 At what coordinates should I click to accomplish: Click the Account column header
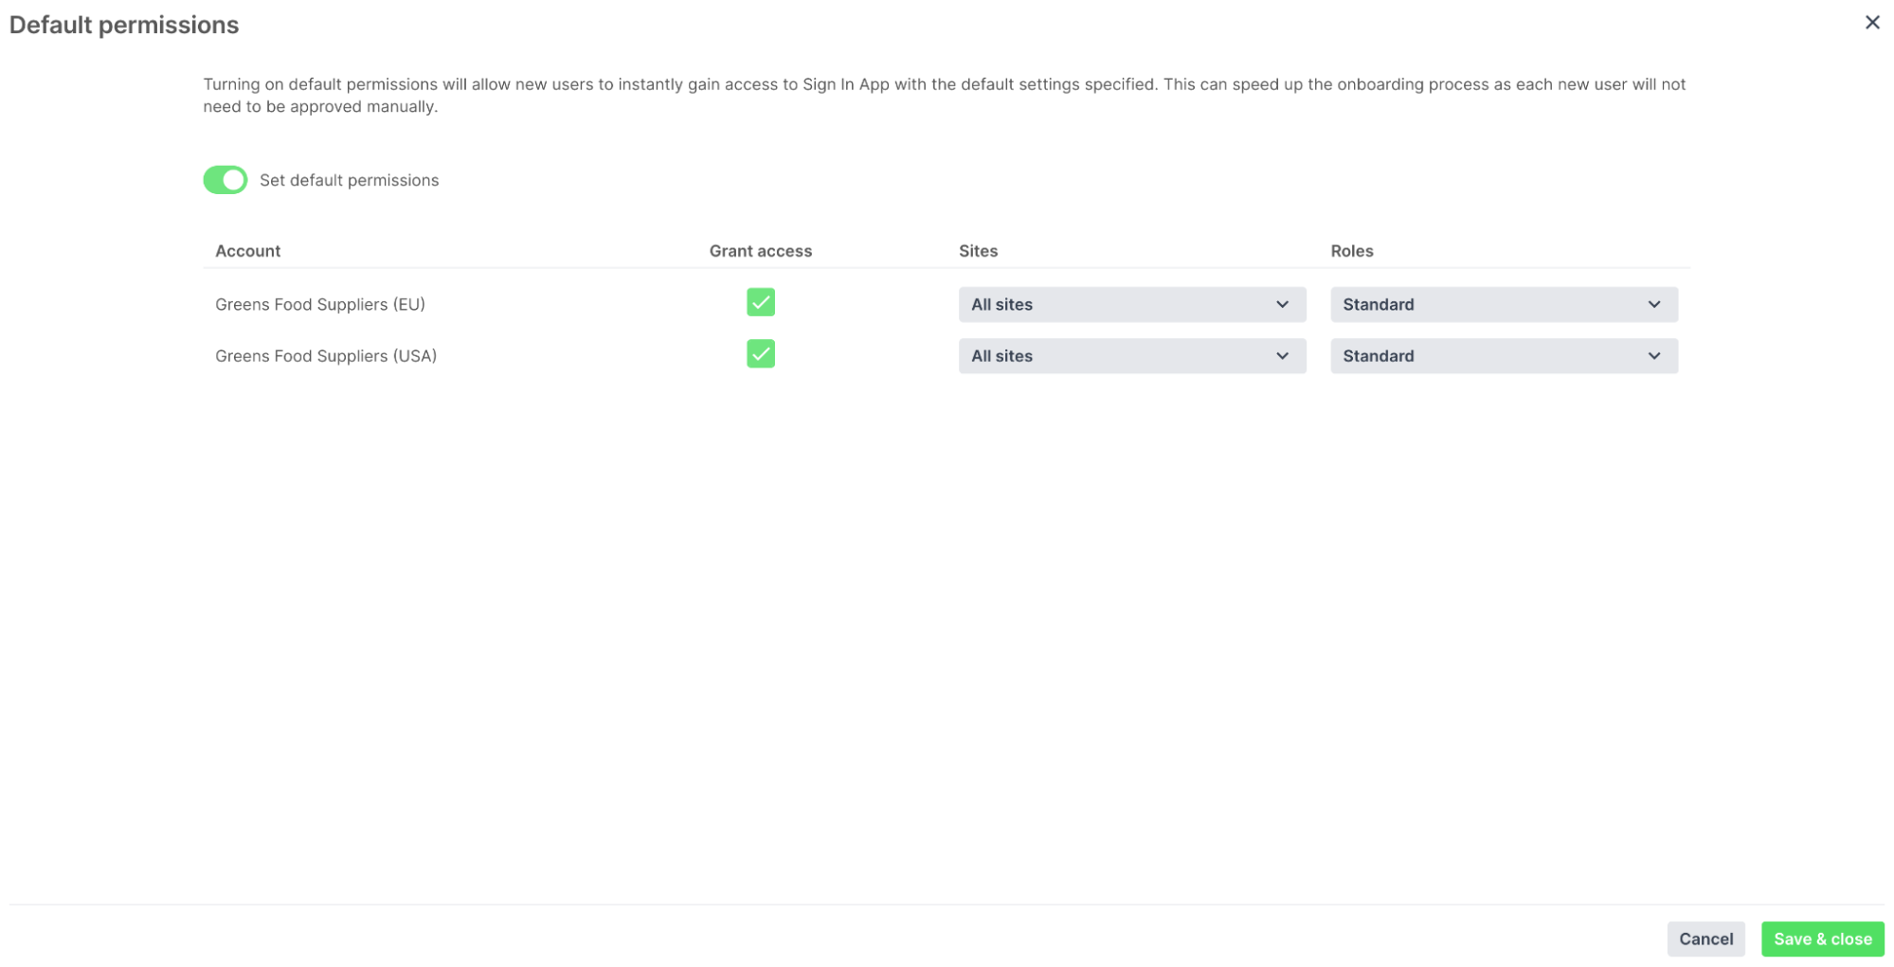tap(247, 251)
